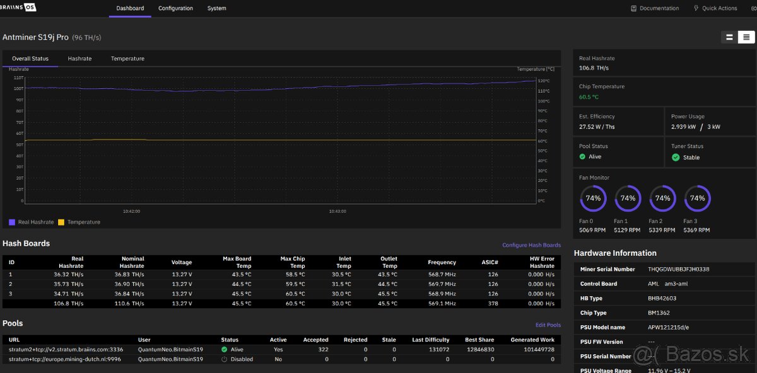Viewport: 757px width, 373px height.
Task: Open Configure Hash Boards
Action: coord(531,244)
